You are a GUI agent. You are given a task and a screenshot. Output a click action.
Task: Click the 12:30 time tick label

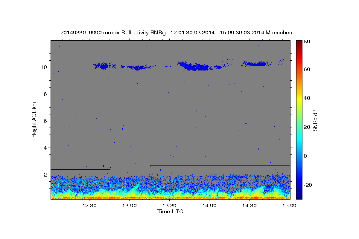(x=89, y=206)
